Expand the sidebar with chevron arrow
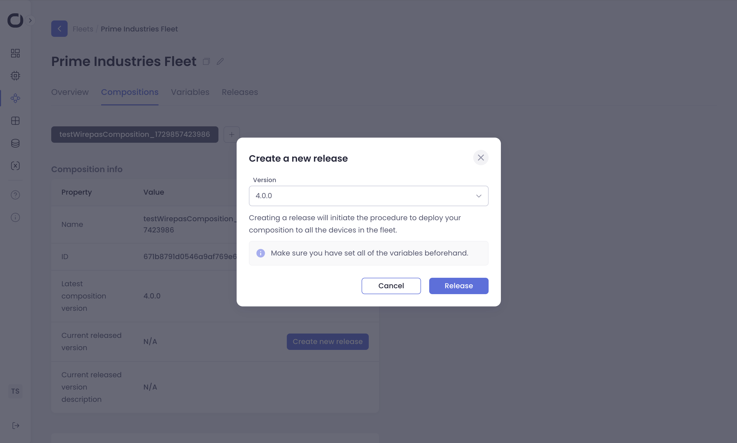Image resolution: width=737 pixels, height=443 pixels. (x=30, y=20)
